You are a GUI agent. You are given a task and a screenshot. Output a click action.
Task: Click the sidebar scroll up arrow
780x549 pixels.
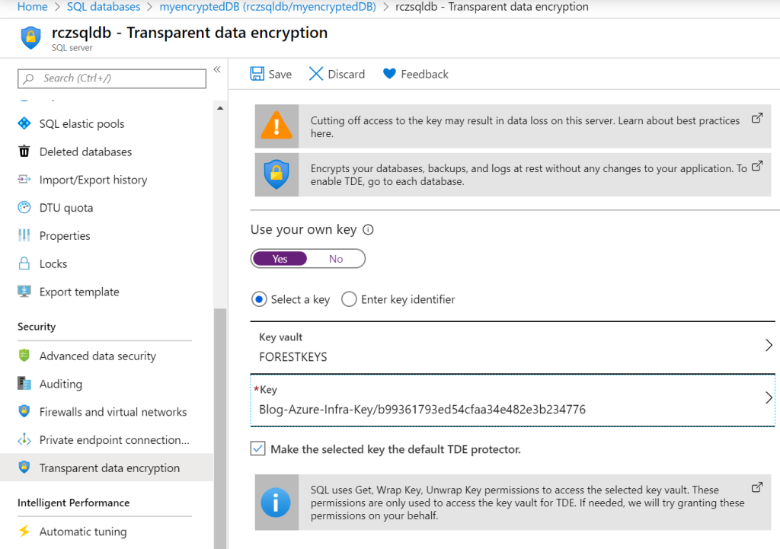(x=220, y=108)
